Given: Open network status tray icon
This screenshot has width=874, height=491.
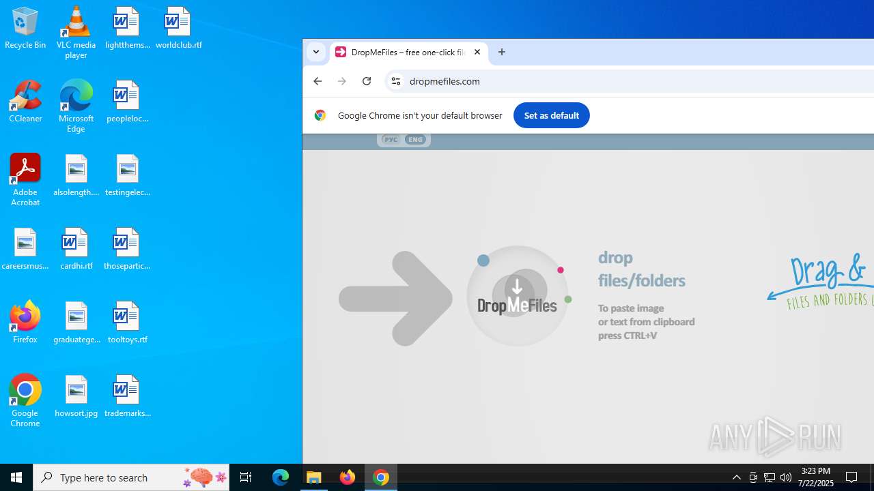Looking at the screenshot, I should pos(770,477).
